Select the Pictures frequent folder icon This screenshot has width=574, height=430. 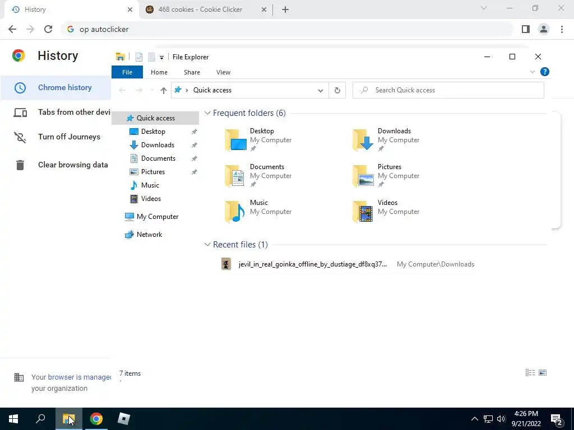click(x=363, y=175)
